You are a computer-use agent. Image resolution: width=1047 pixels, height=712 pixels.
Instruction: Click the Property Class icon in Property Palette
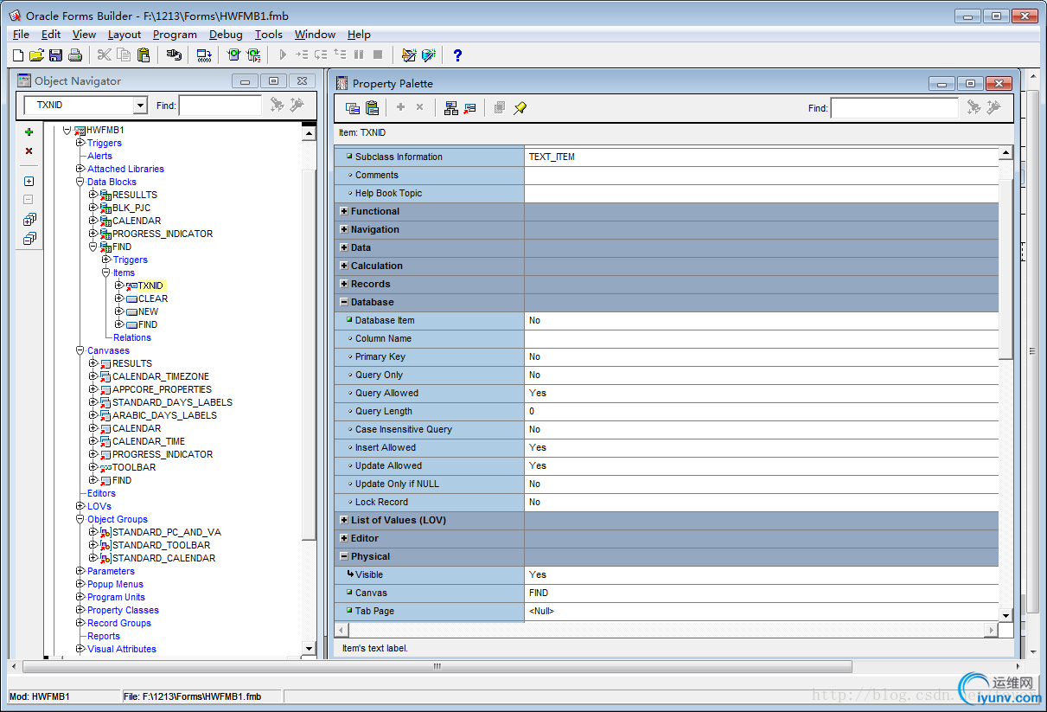pyautogui.click(x=450, y=108)
